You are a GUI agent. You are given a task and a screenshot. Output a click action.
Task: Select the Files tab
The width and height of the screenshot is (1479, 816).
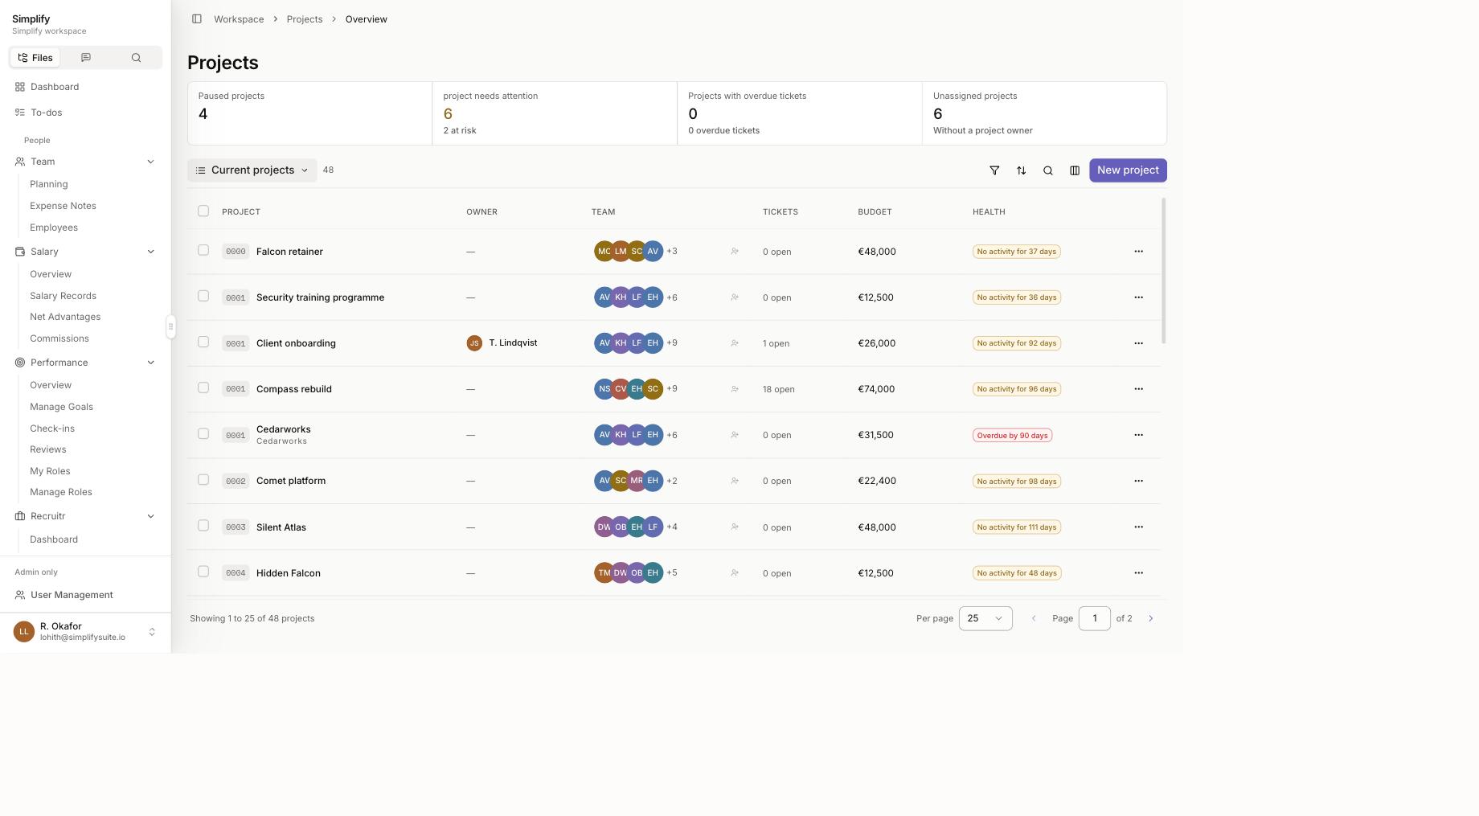coord(35,58)
